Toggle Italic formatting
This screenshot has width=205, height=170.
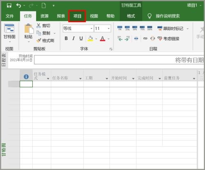pos(73,39)
